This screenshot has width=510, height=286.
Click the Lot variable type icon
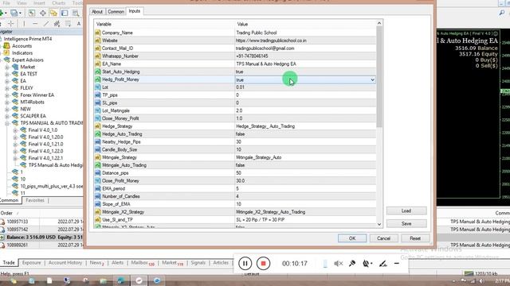click(x=97, y=87)
